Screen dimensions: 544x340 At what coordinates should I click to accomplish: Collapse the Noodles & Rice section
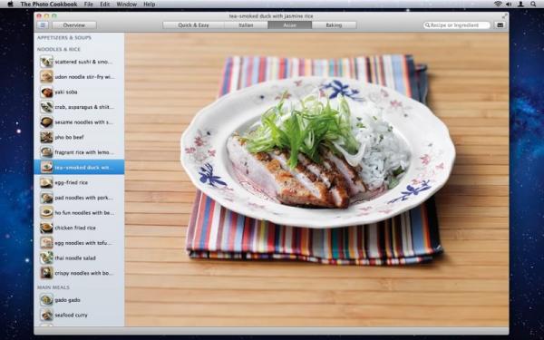tap(59, 49)
